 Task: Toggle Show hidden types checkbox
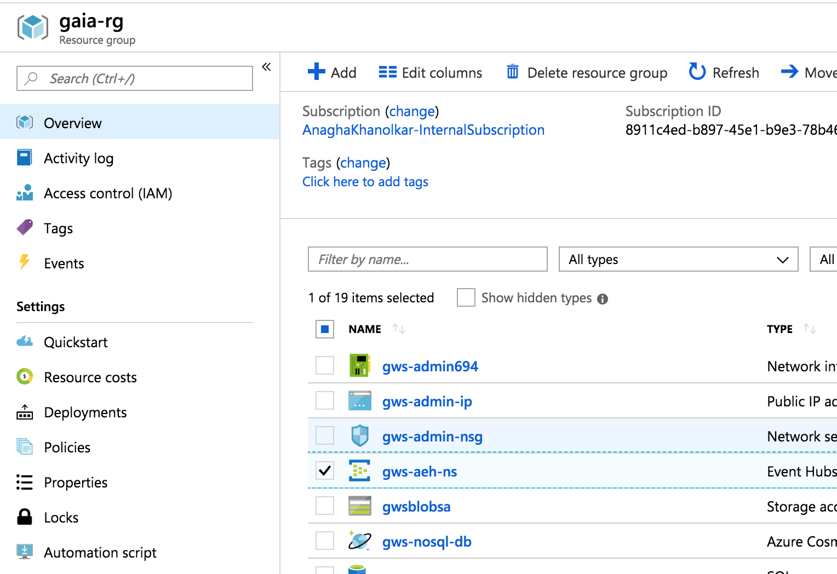(x=466, y=297)
